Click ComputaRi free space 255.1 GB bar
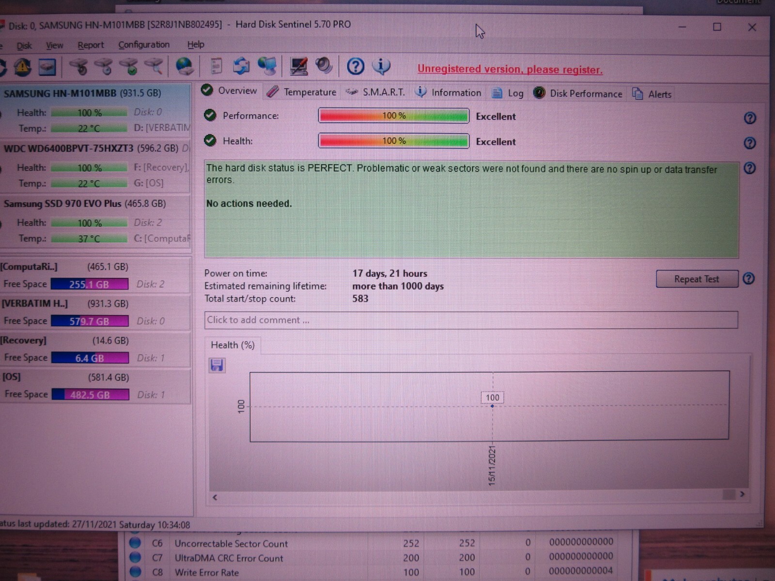The width and height of the screenshot is (775, 581). tap(89, 284)
